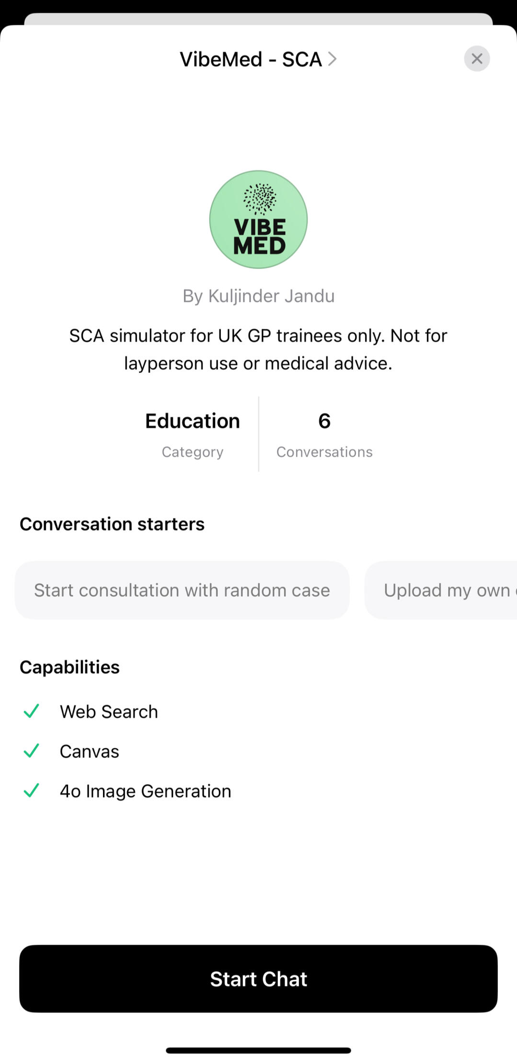Tap the Canvas checkmark icon
The height and width of the screenshot is (1063, 517).
pos(31,751)
